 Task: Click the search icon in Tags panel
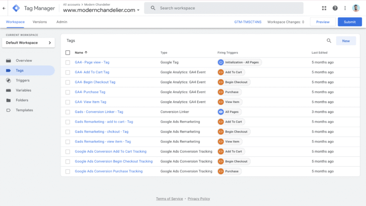(x=329, y=41)
